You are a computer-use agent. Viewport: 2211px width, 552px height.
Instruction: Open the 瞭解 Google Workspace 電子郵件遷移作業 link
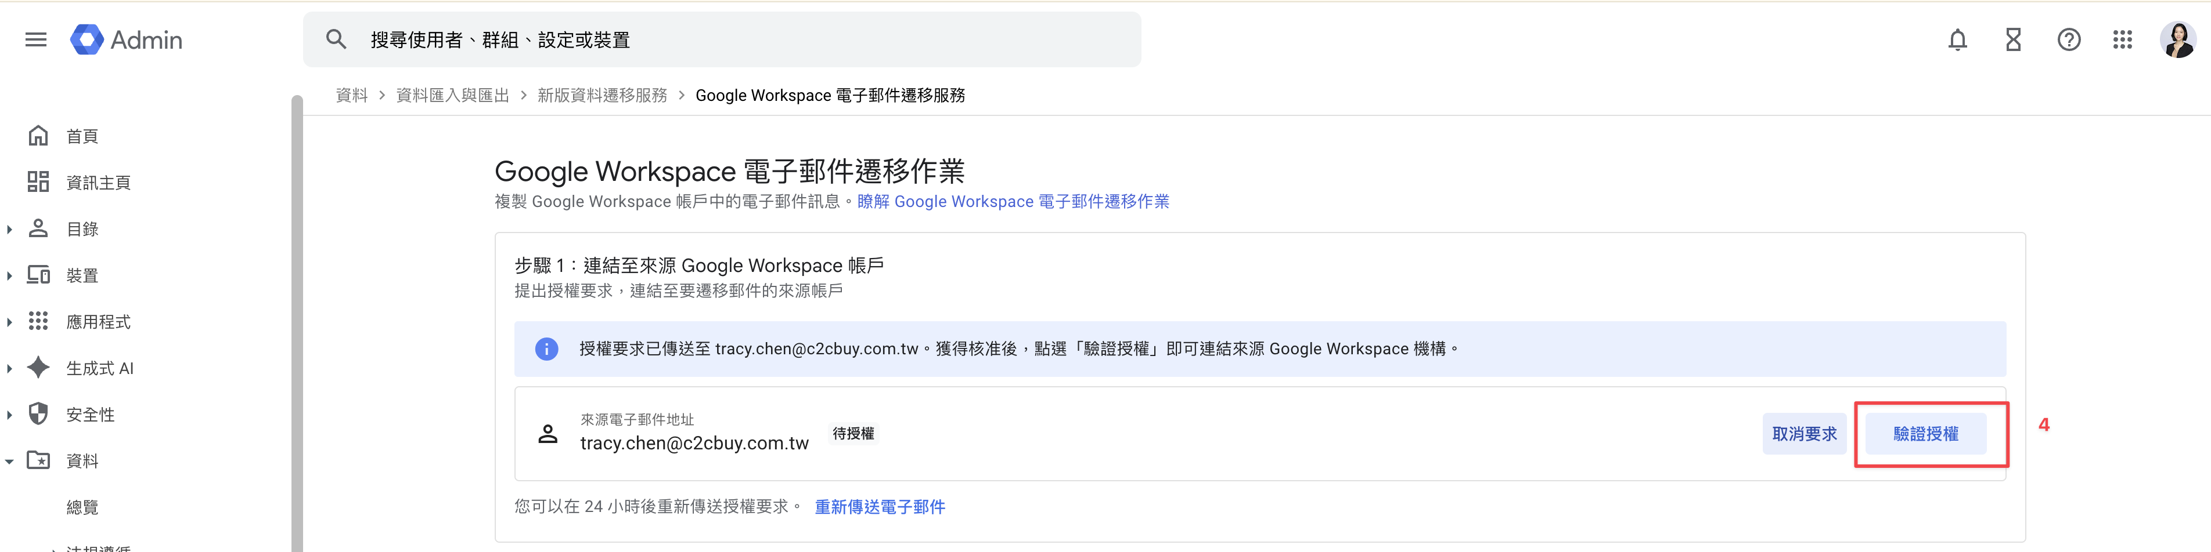1013,201
